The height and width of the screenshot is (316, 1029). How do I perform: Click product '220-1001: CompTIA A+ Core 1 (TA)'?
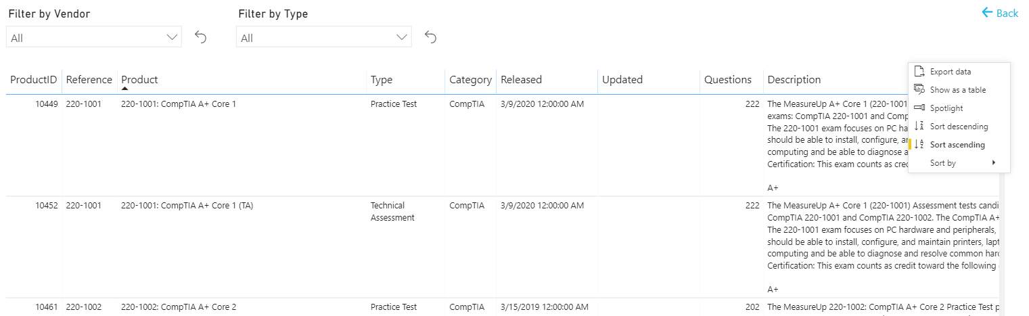[187, 206]
